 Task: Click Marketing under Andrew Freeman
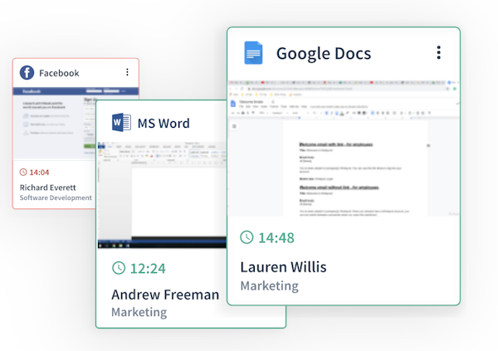(x=139, y=313)
